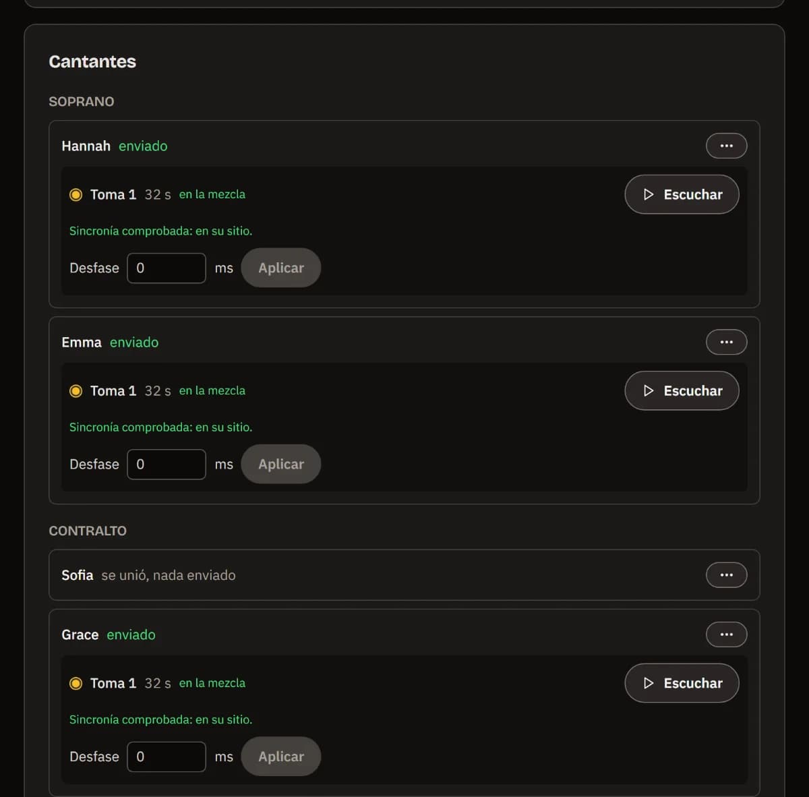Screen dimensions: 809x797
Task: Play Emma's take with Escuchar
Action: tap(682, 390)
